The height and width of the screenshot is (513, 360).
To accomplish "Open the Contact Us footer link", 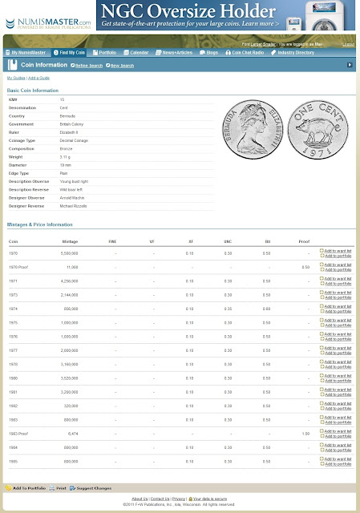I will coord(160,499).
